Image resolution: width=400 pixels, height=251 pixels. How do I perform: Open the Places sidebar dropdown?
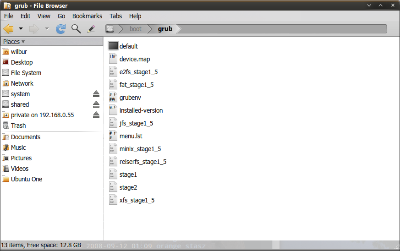(x=14, y=42)
